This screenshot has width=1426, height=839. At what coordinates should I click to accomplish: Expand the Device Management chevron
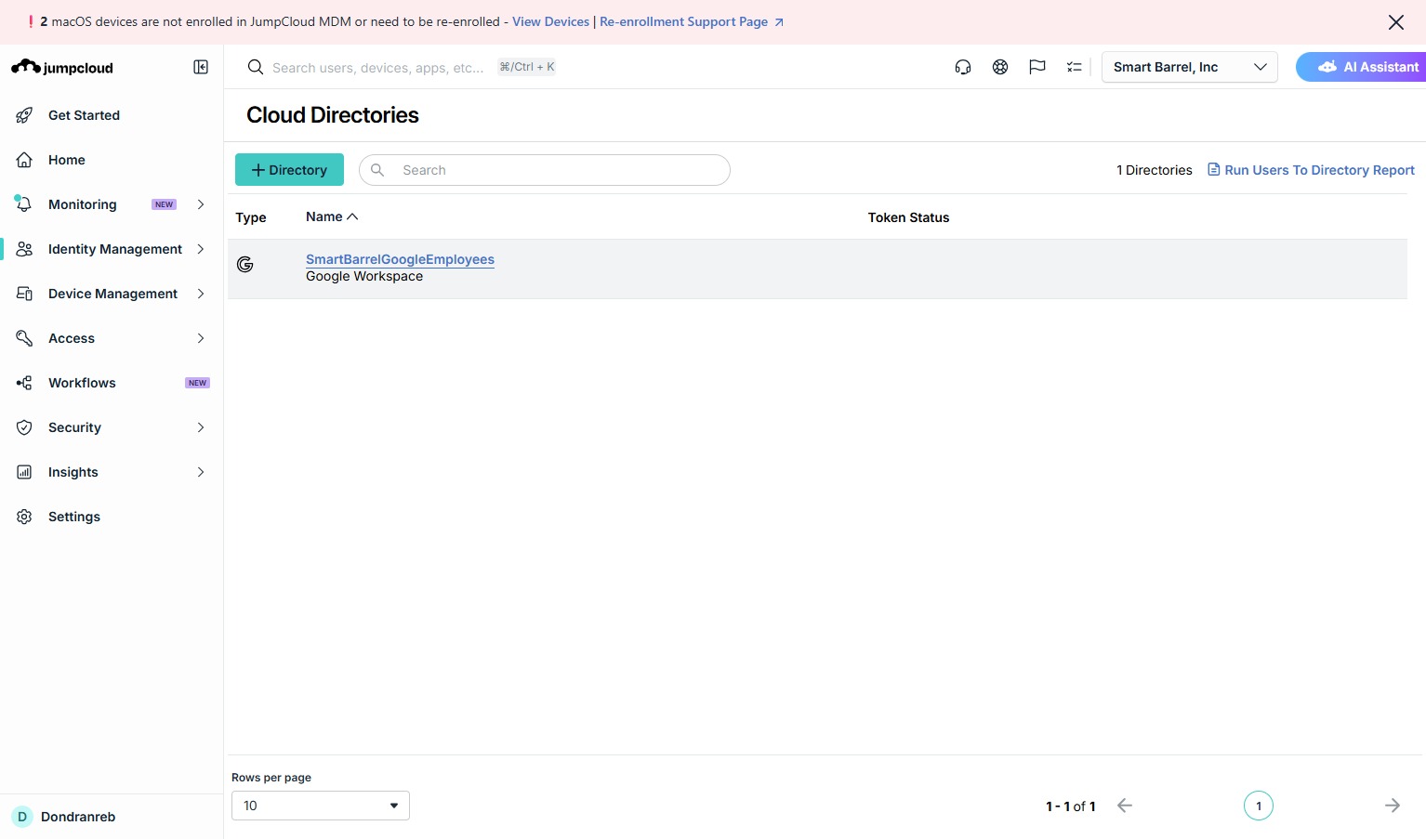click(201, 294)
